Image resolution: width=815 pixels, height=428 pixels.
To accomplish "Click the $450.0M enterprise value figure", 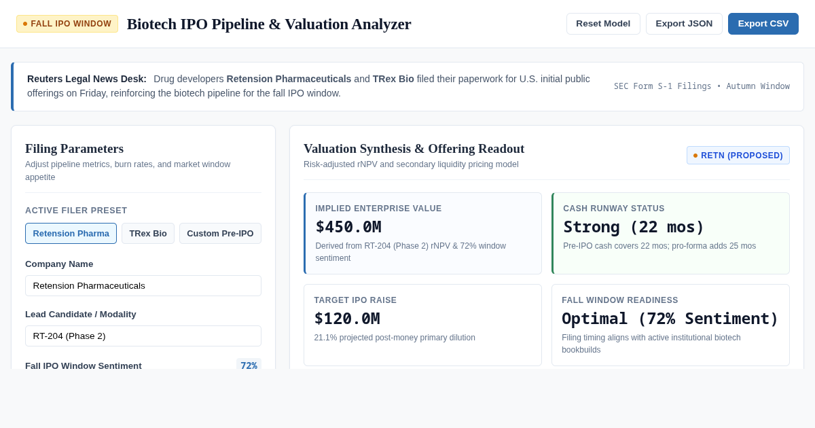I will point(348,227).
